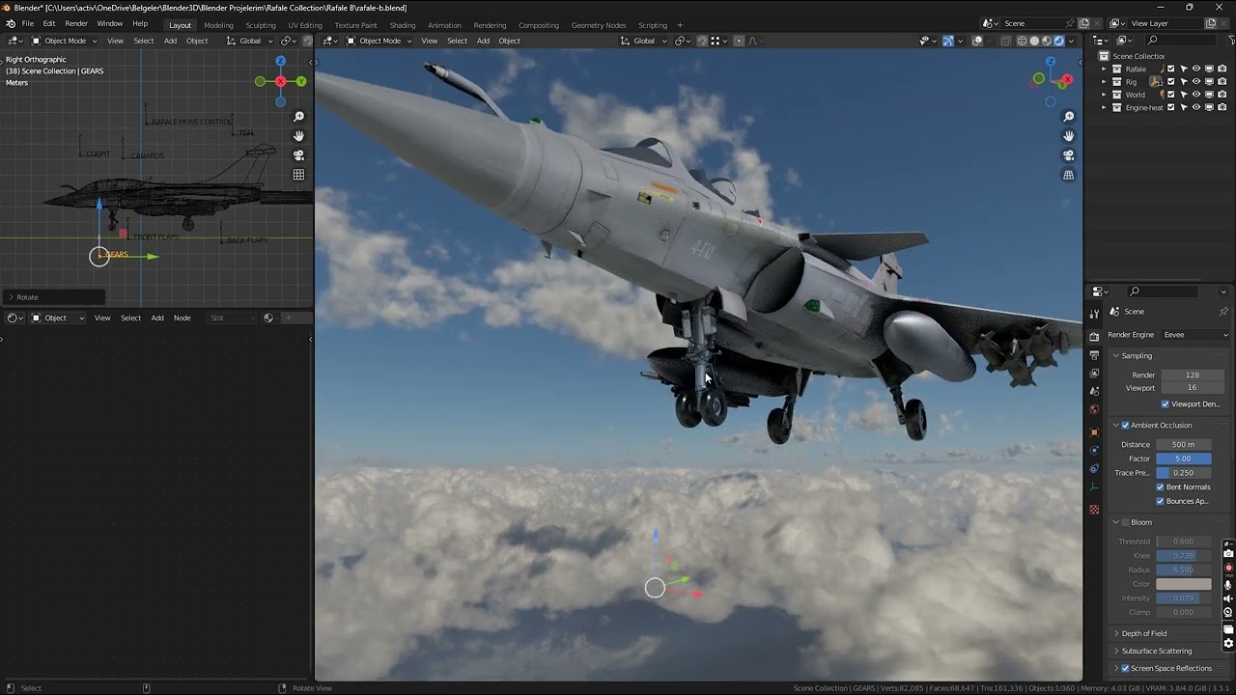
Task: Open the Render Engine Eevee dropdown
Action: (1195, 335)
